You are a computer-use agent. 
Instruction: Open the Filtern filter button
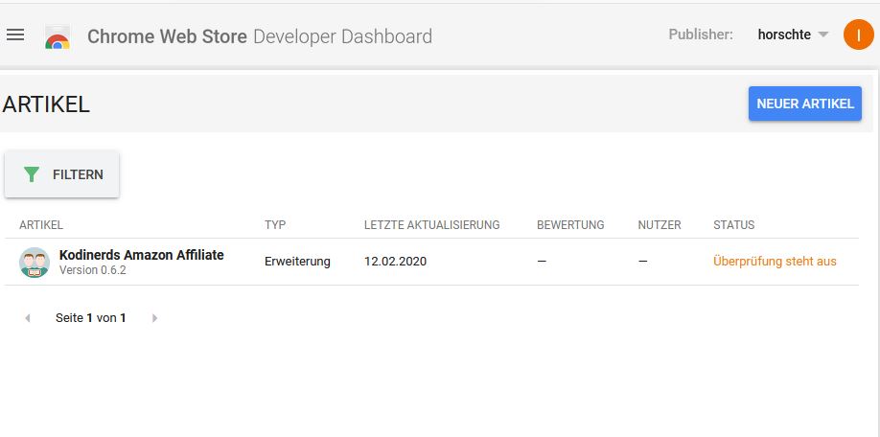click(x=61, y=174)
